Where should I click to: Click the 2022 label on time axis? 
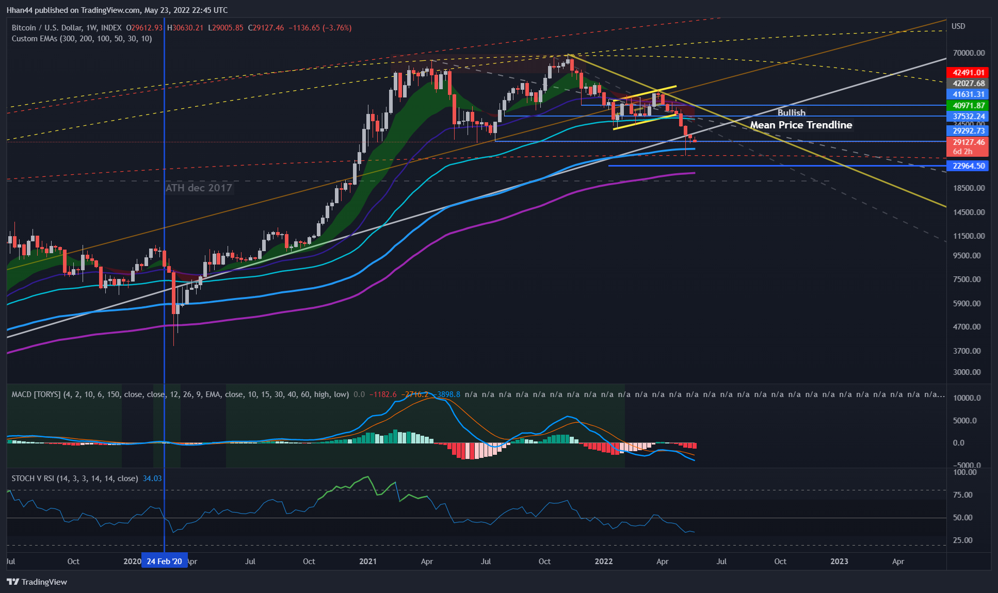[x=604, y=562]
